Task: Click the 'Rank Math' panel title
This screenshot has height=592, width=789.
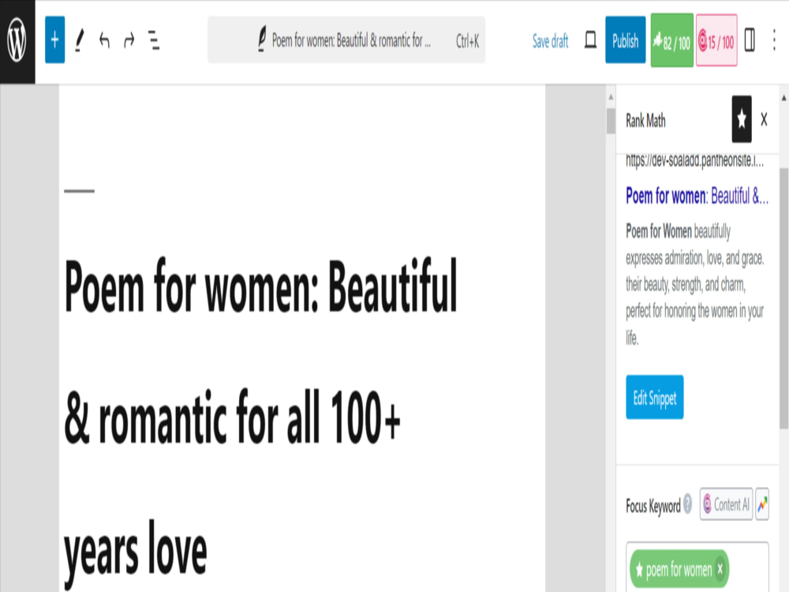Action: pos(645,120)
